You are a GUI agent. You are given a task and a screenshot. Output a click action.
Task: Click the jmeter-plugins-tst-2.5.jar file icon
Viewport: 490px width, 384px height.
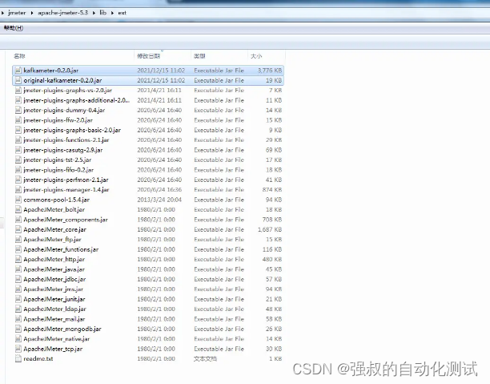click(x=18, y=160)
